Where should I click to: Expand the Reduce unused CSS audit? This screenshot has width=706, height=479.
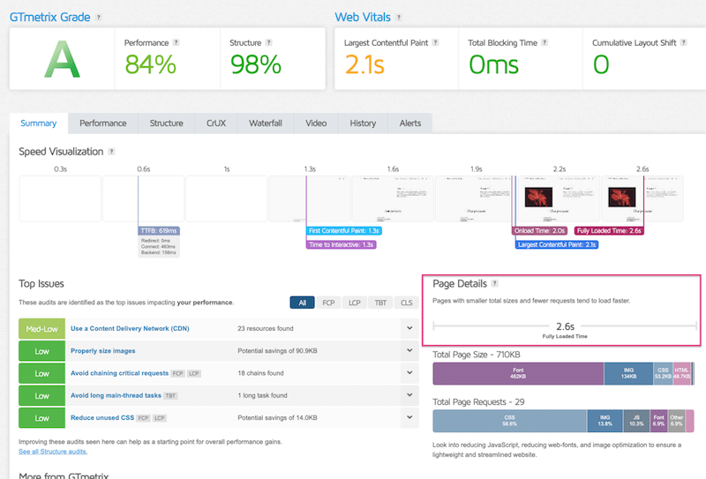coord(409,417)
